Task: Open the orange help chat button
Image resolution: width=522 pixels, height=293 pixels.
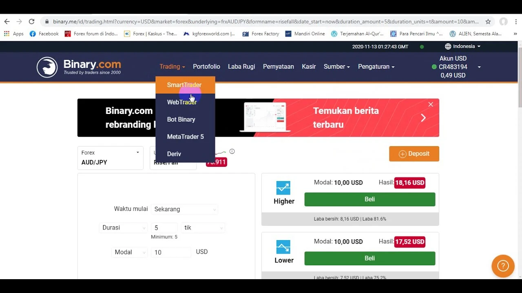Action: (503, 266)
